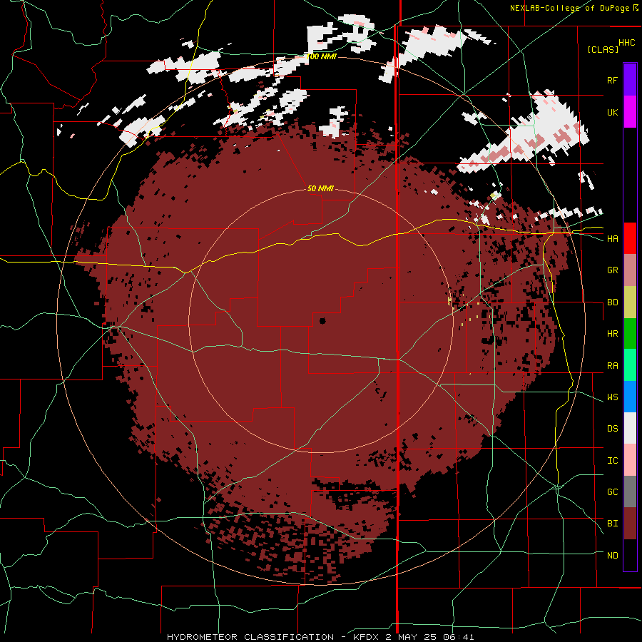The image size is (642, 642).
Task: Click the NEXLAB-College of DuPage title
Action: 569,8
